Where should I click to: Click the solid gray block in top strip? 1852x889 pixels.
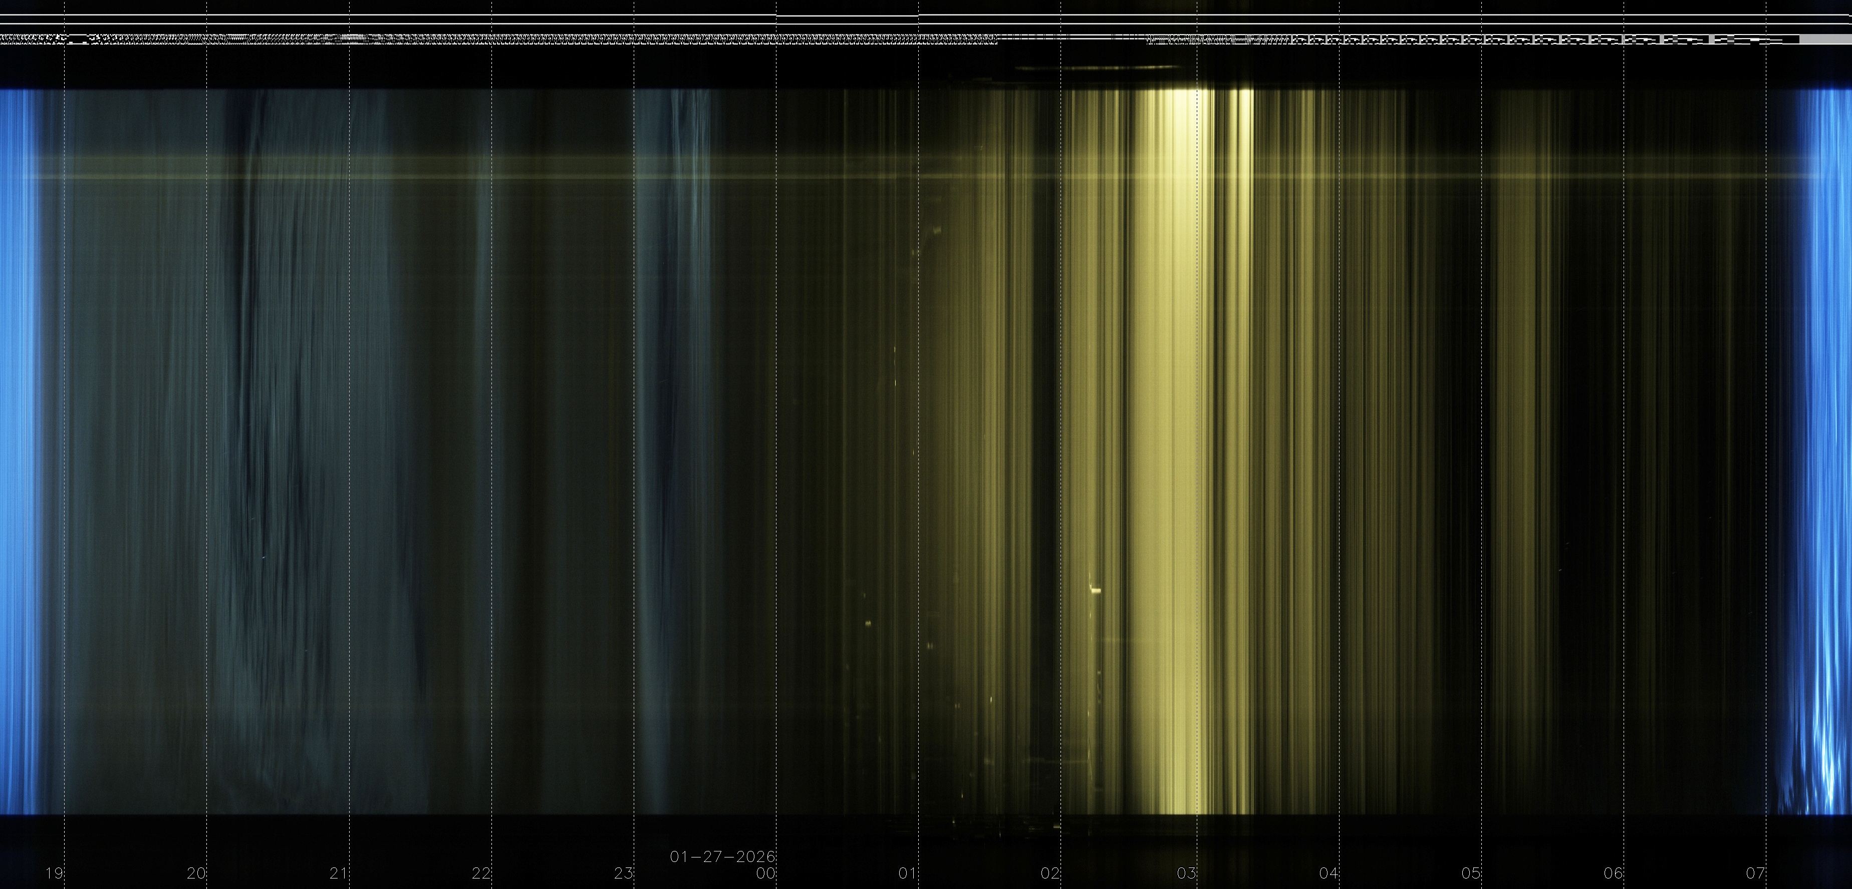click(1825, 40)
